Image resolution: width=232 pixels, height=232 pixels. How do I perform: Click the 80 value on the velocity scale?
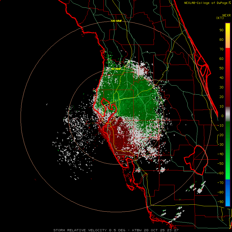click(221, 39)
